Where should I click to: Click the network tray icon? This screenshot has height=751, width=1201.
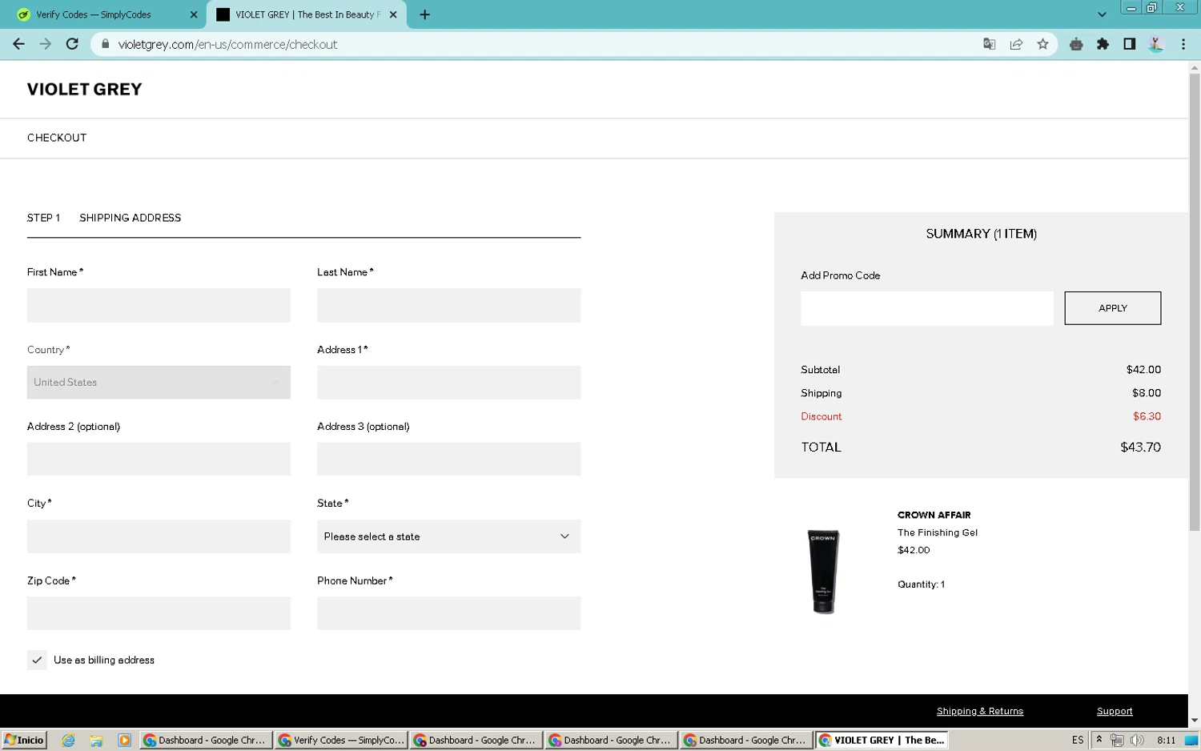(1117, 741)
